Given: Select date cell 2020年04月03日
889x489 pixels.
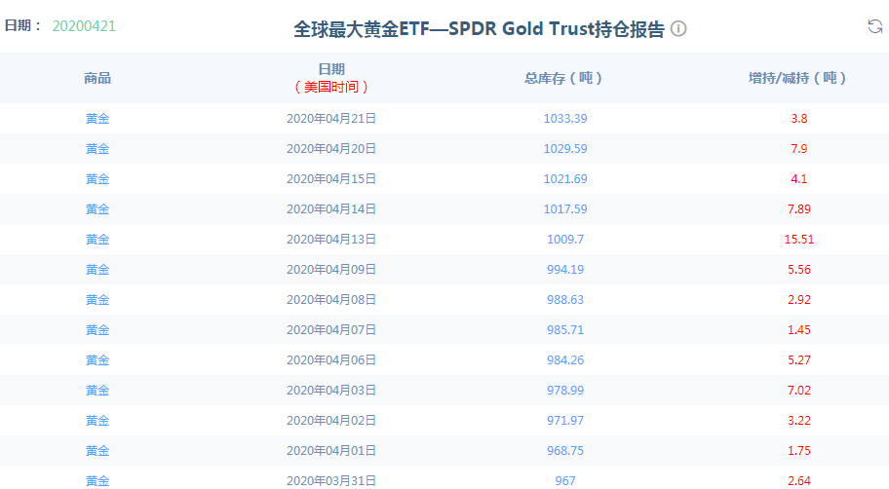Looking at the screenshot, I should (x=331, y=391).
